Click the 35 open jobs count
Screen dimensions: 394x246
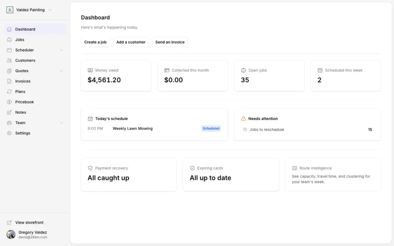pos(245,80)
